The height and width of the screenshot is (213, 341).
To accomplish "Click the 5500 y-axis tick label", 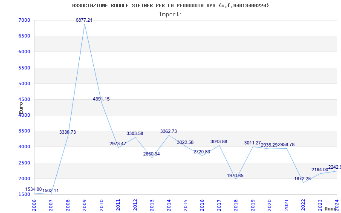I will 24,68.
